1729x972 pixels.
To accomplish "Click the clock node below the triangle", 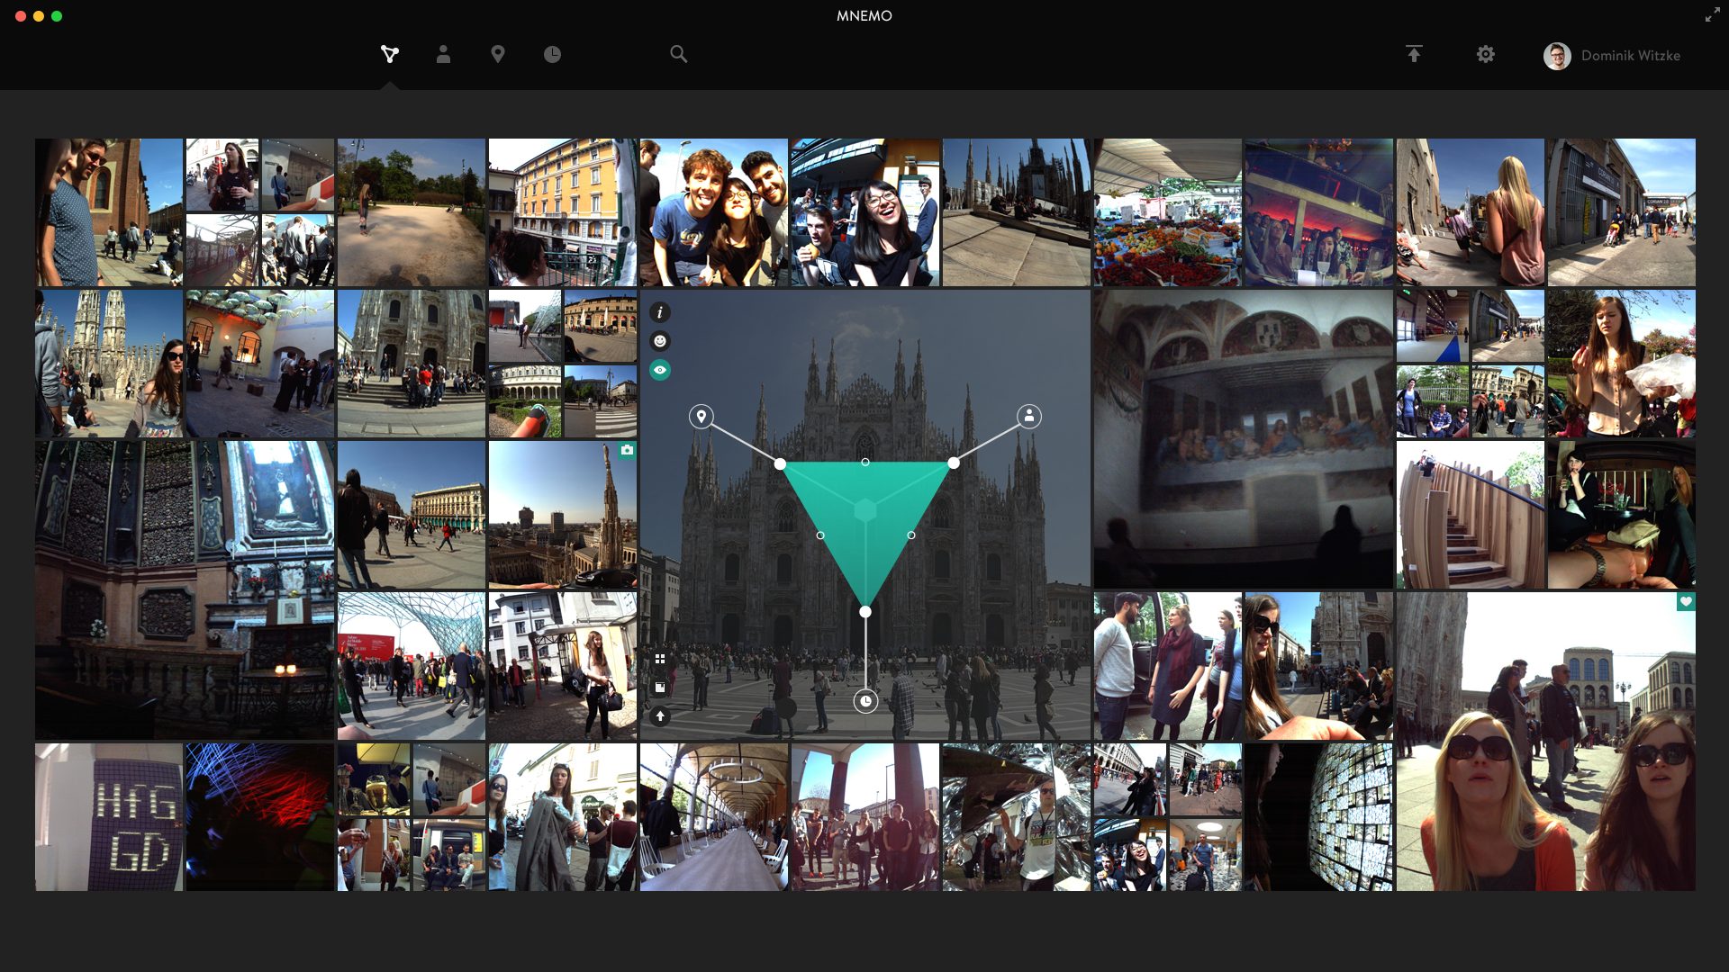I will click(865, 701).
